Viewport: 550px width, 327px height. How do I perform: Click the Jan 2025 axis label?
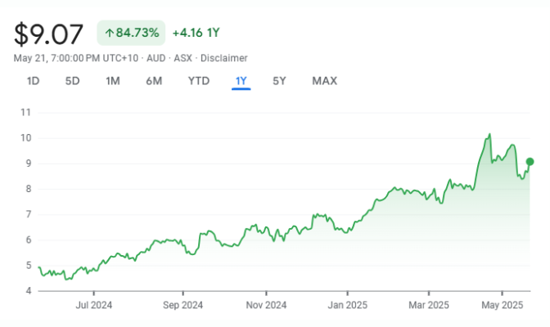(348, 305)
